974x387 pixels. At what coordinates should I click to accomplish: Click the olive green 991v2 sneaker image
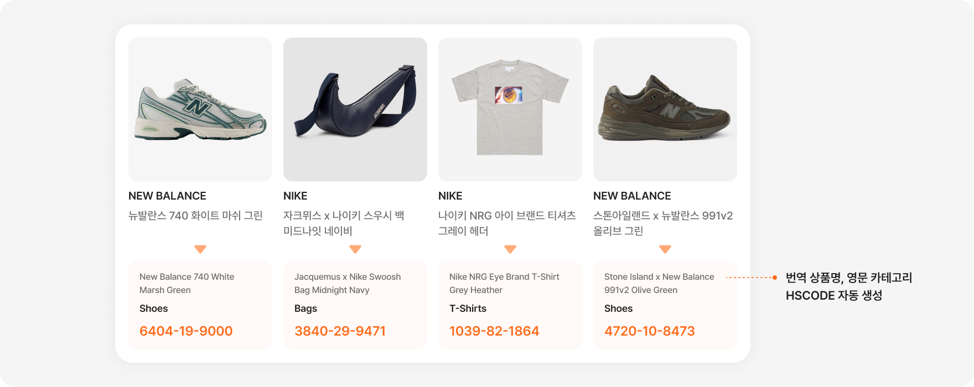[665, 109]
